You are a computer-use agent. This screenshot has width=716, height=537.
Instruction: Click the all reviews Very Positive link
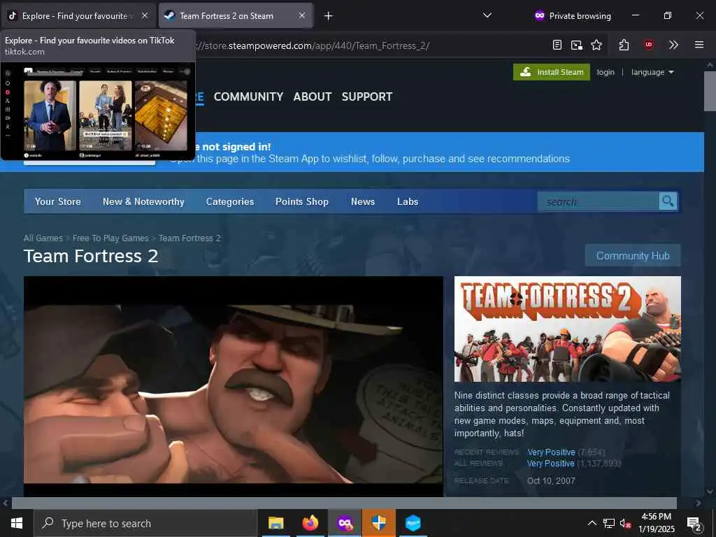[x=551, y=463]
